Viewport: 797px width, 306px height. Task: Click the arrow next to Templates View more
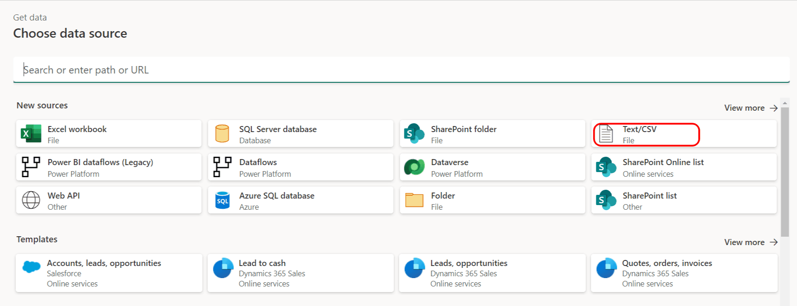[x=774, y=242]
